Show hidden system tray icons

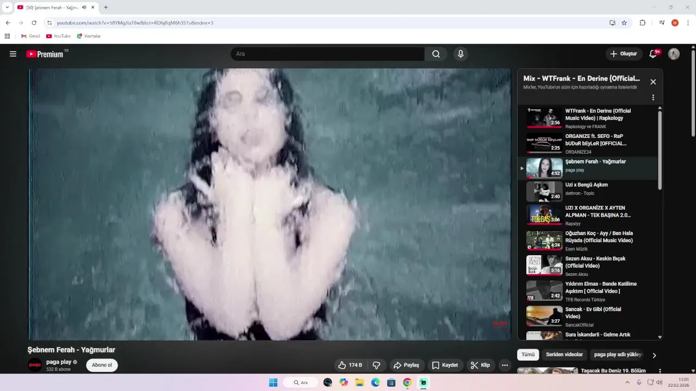pos(627,382)
